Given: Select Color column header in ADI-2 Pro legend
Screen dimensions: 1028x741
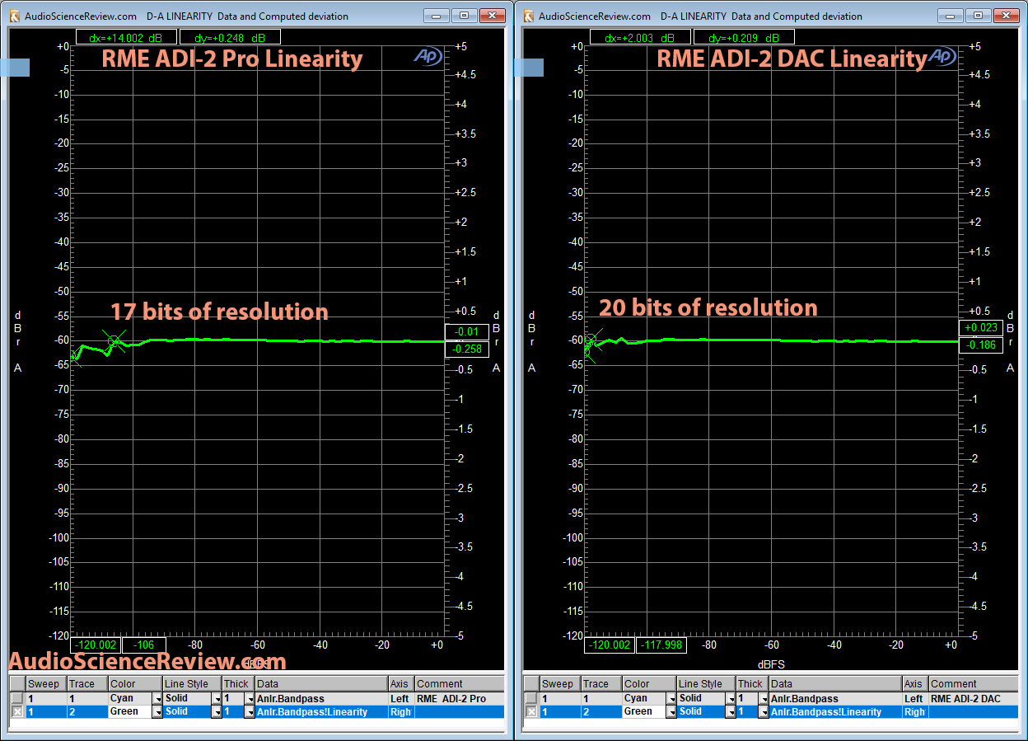Looking at the screenshot, I should [x=135, y=684].
